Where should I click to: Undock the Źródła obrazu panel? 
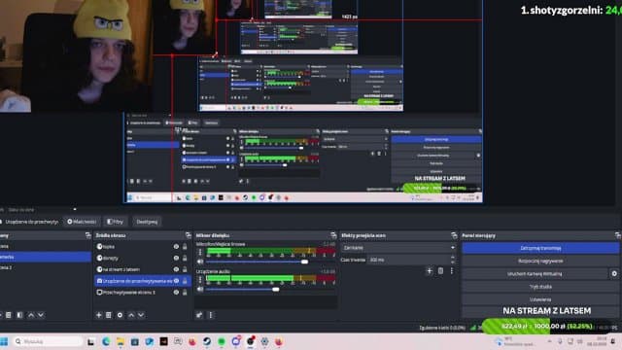pos(188,235)
